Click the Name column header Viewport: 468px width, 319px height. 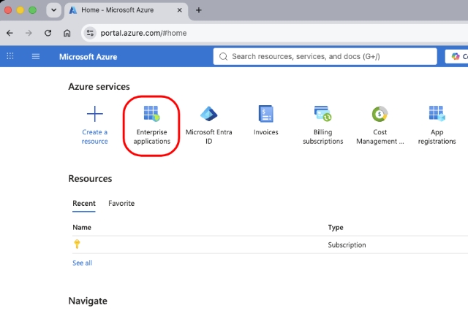click(x=82, y=228)
